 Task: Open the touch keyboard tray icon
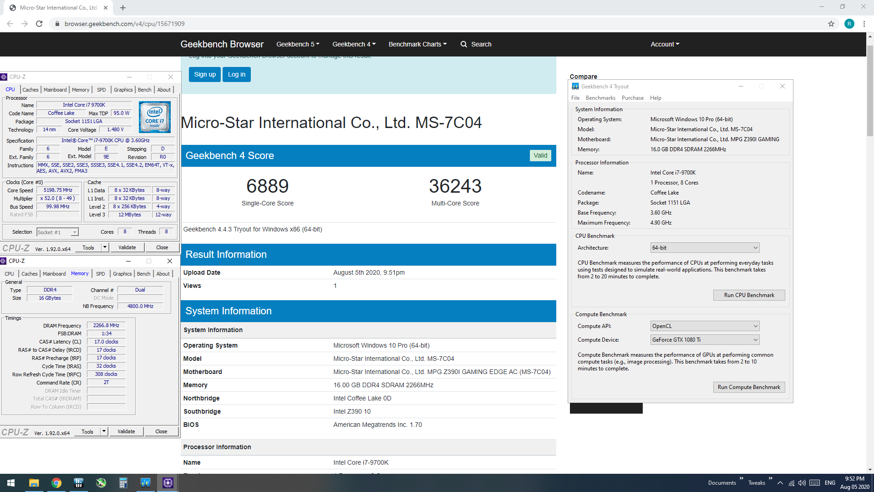815,483
